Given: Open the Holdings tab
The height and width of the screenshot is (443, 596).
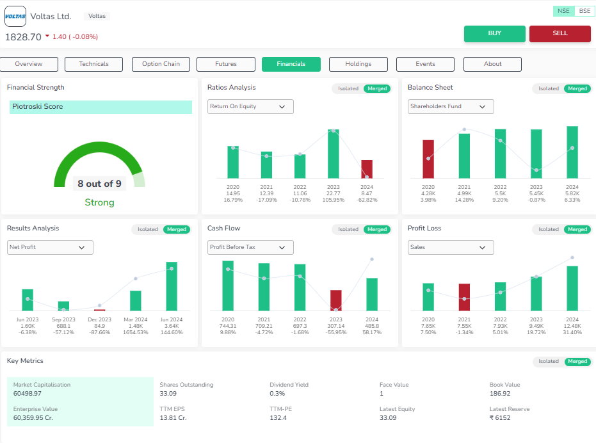Looking at the screenshot, I should [358, 64].
